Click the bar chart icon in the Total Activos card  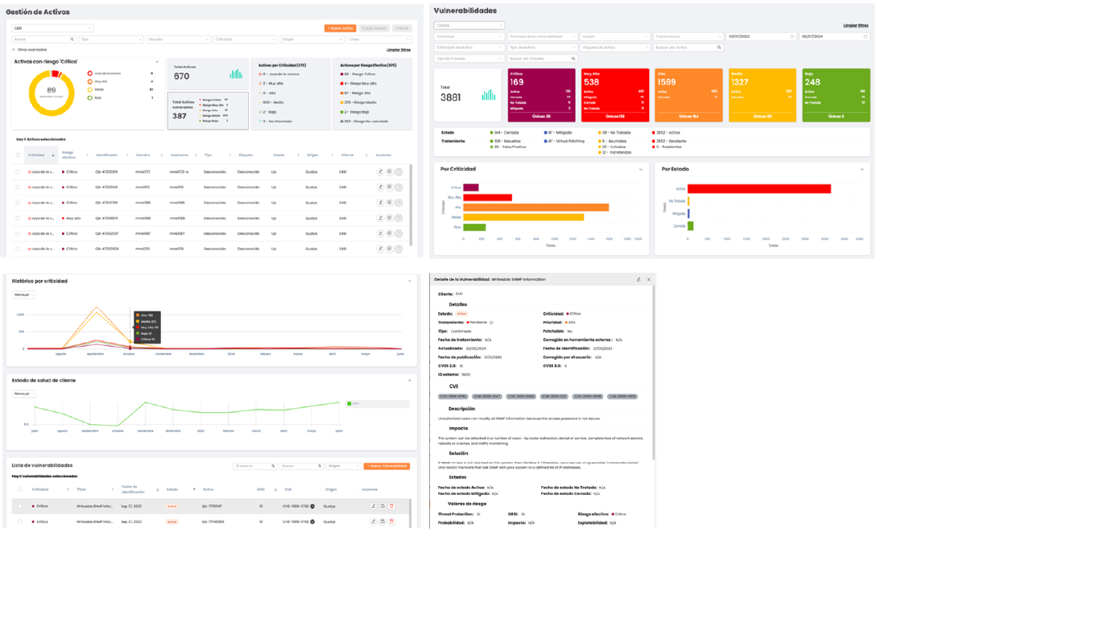[236, 74]
